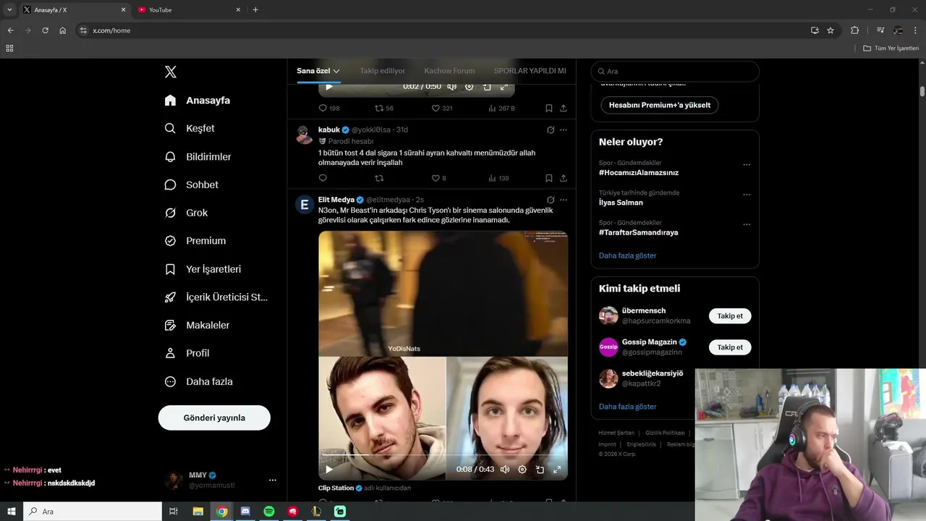Play the top video at 0:02
The width and height of the screenshot is (926, 521).
(329, 87)
